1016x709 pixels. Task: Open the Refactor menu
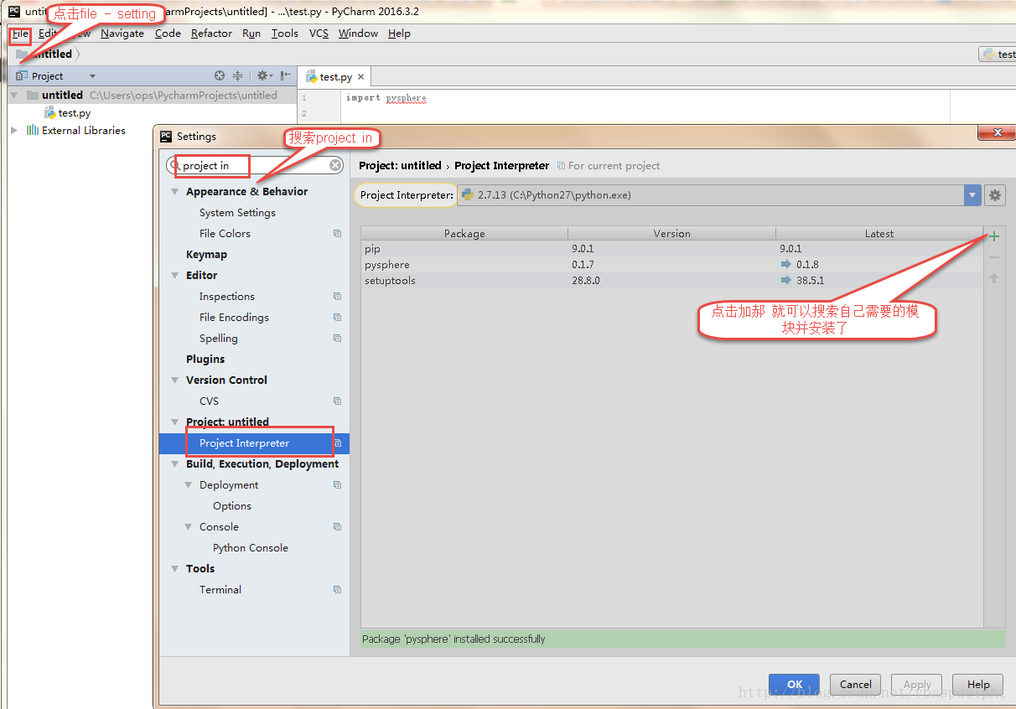click(x=211, y=34)
